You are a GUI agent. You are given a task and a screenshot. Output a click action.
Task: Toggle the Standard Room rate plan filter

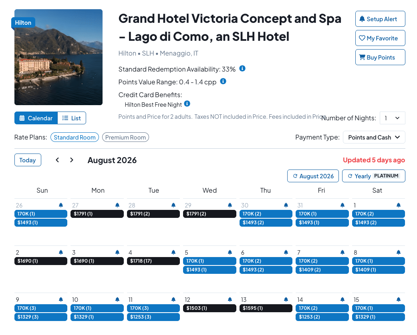click(x=75, y=138)
